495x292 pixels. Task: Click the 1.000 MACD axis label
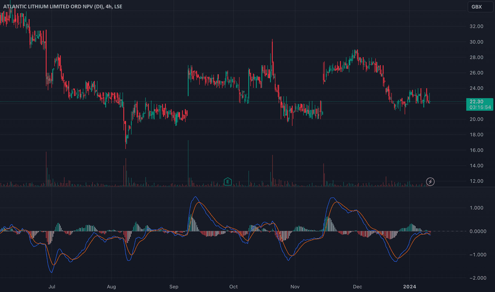tap(476, 208)
